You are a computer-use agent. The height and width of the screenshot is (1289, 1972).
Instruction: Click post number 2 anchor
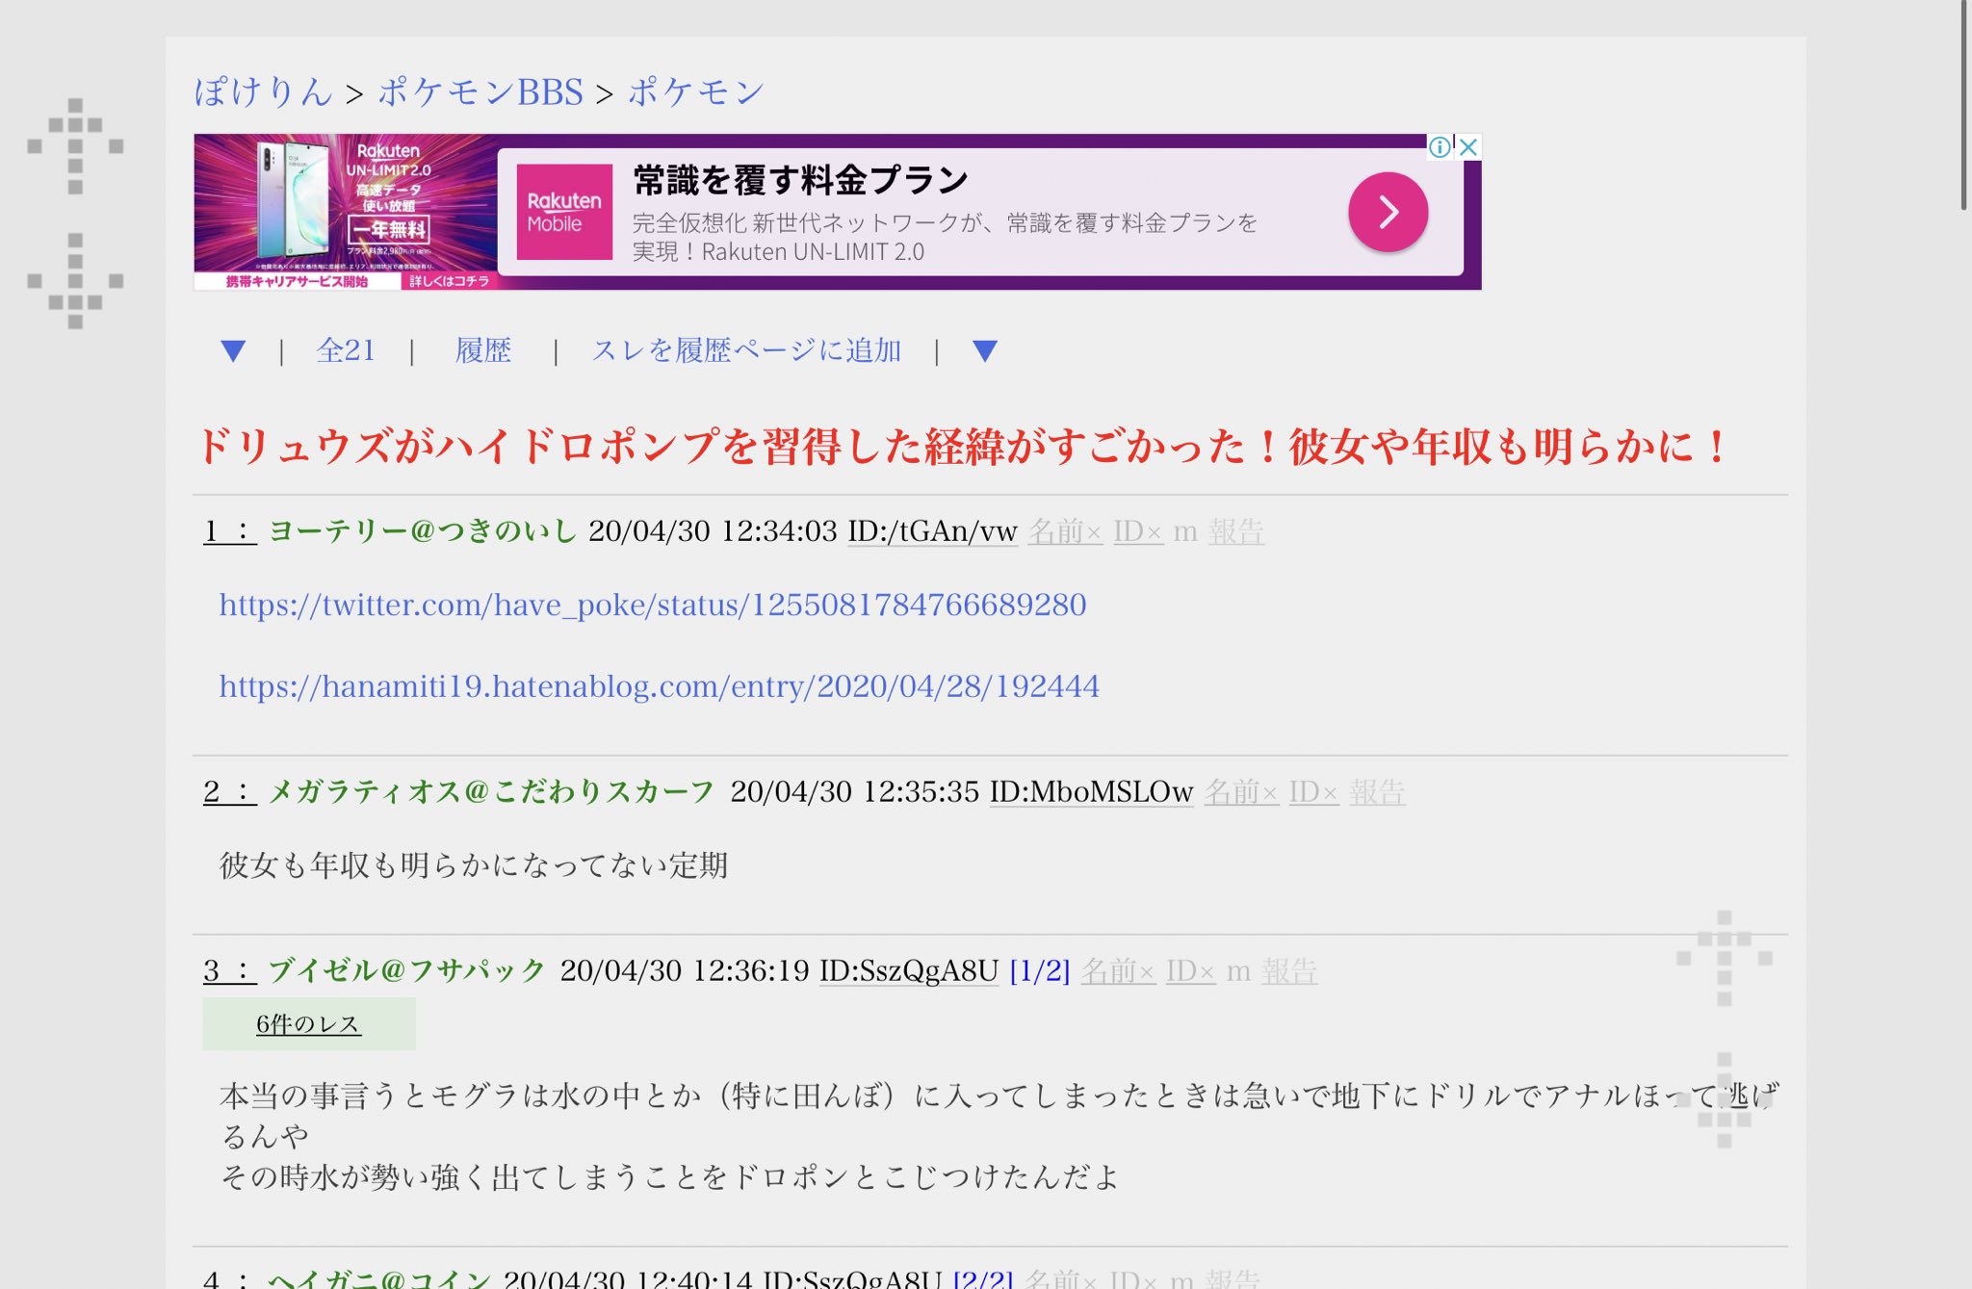(x=229, y=791)
